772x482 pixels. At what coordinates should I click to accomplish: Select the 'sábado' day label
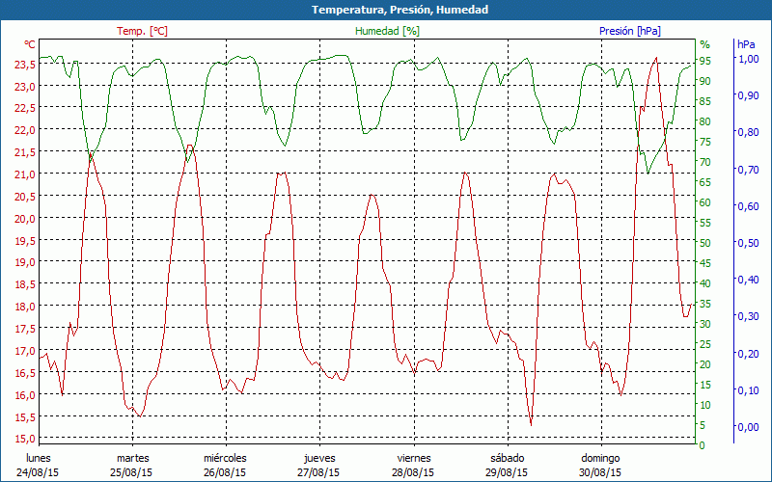click(x=508, y=458)
